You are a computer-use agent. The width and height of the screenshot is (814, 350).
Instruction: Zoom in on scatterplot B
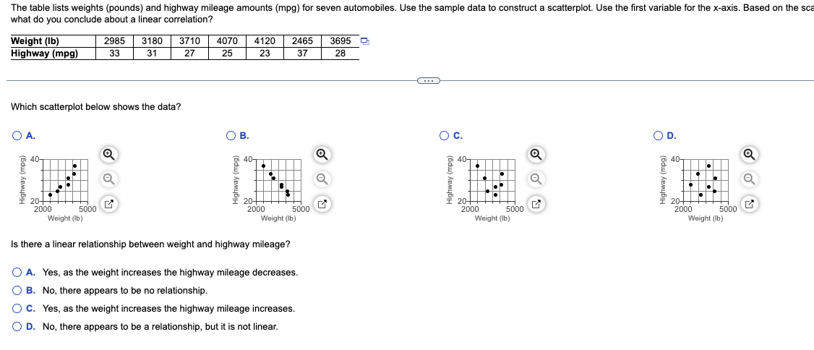(321, 154)
